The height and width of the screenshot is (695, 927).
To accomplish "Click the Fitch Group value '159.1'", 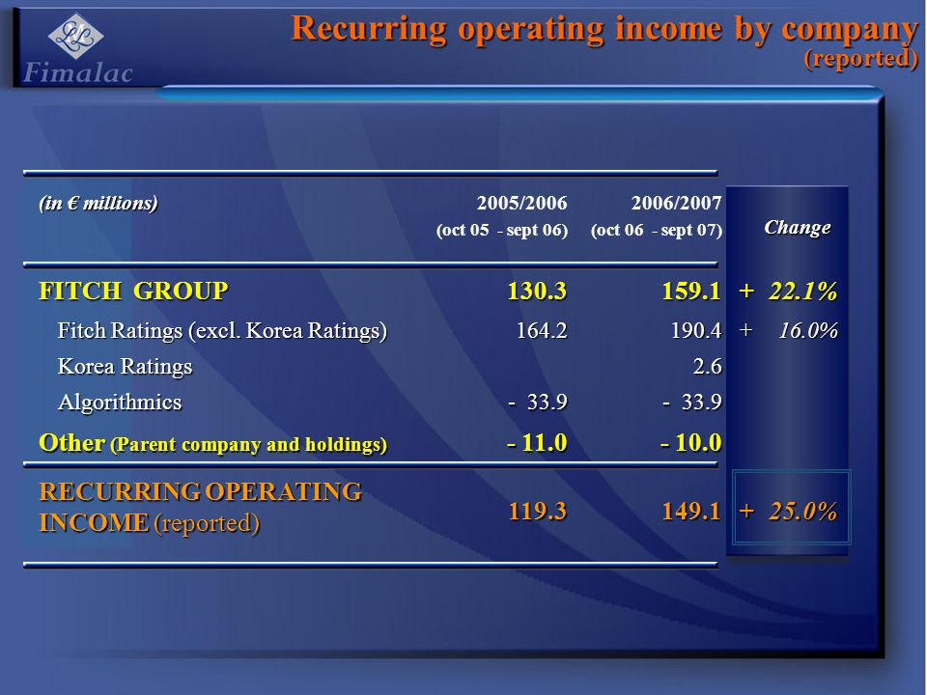I will tap(691, 291).
